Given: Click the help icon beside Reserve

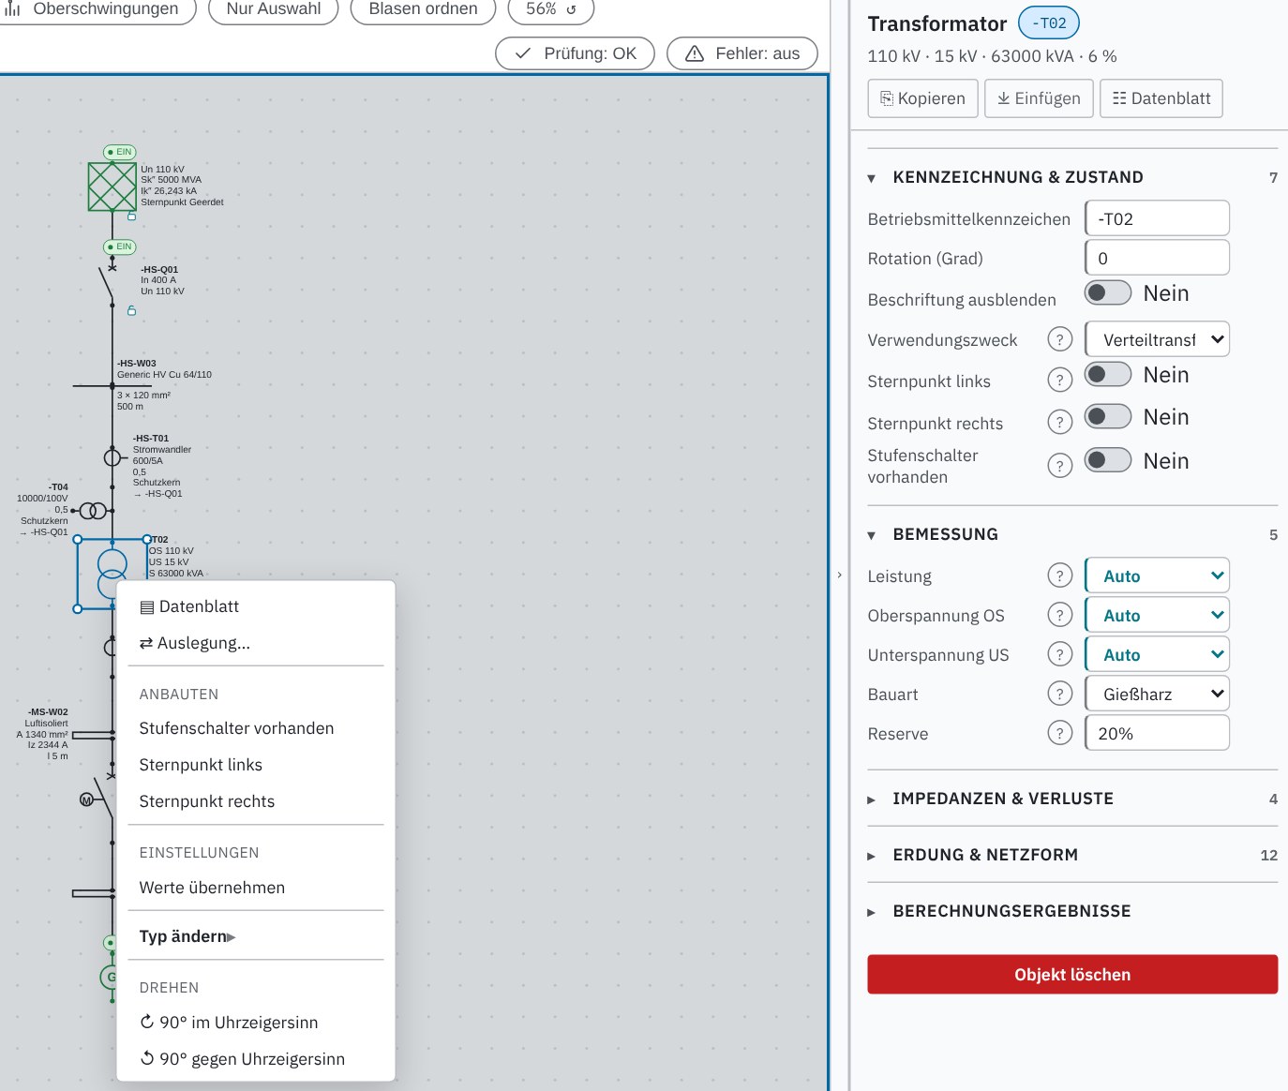Looking at the screenshot, I should [x=1059, y=733].
